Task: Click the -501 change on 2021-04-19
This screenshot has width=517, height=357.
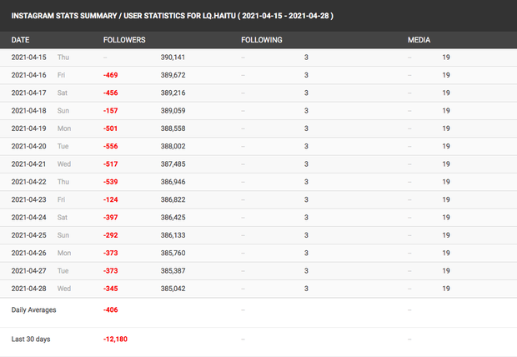Action: tap(110, 128)
